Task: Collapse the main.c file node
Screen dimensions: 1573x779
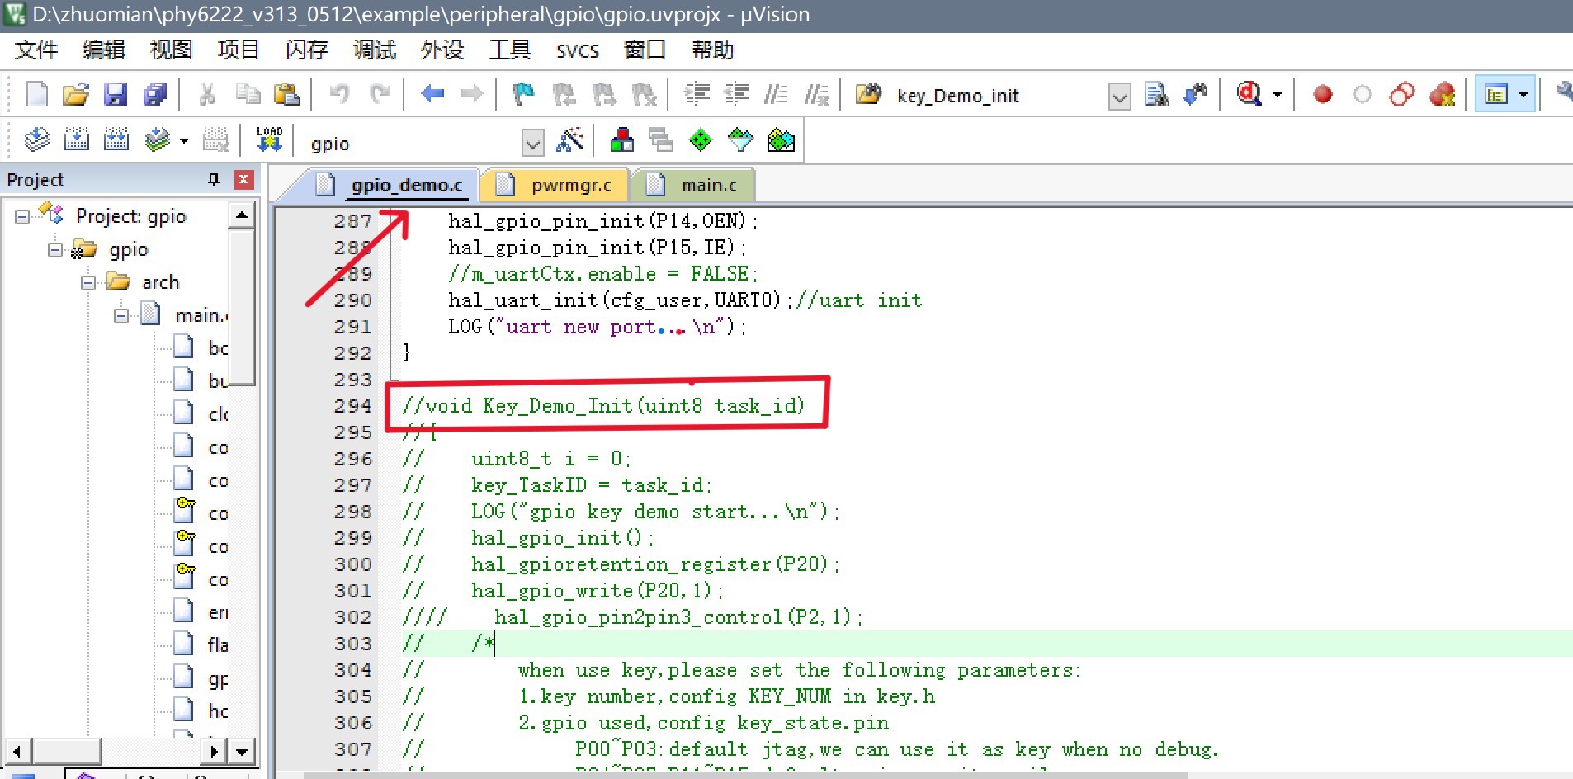Action: click(x=121, y=316)
